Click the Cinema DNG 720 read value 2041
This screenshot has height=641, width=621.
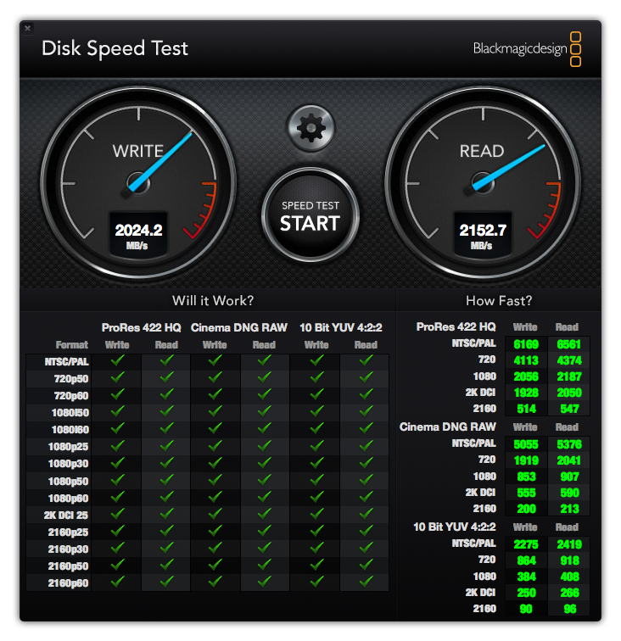coord(569,460)
